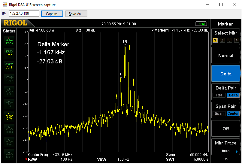Choose Delta in Delta Pair
The image size is (242, 164).
point(233,95)
